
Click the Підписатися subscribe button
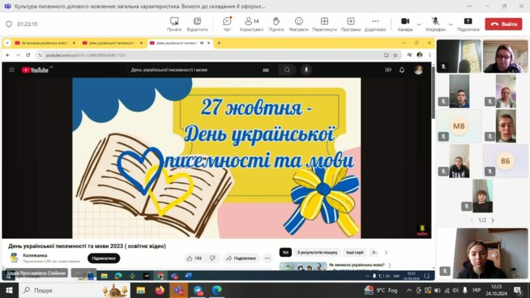(104, 258)
